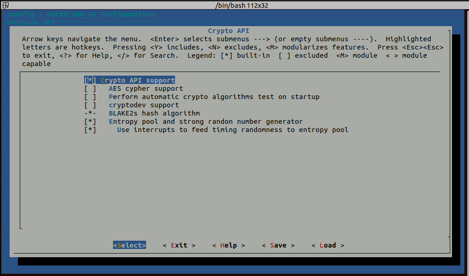Click the hotkey letter E in Entropy pool

pyautogui.click(x=110, y=121)
